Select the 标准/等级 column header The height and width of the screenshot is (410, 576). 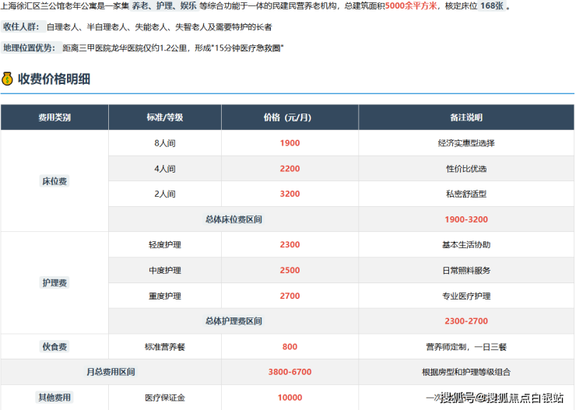pyautogui.click(x=164, y=117)
